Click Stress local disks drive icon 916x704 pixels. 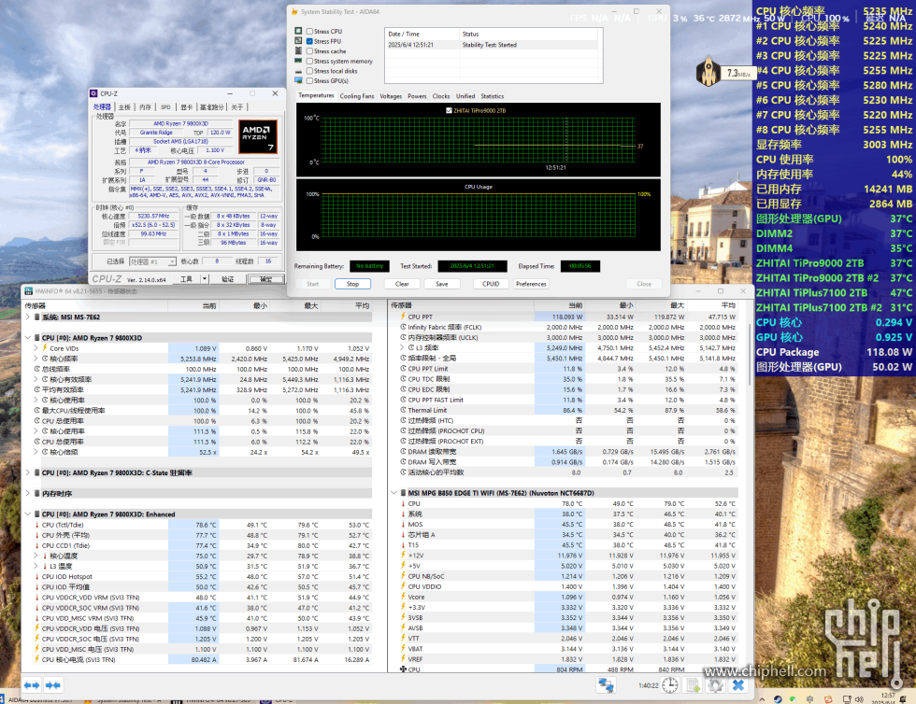click(x=298, y=71)
